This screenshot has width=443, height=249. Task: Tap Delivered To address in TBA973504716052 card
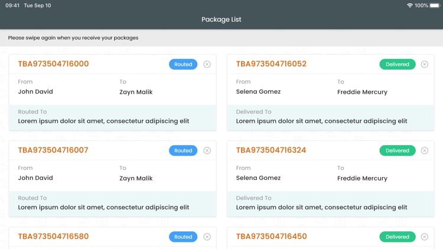click(321, 121)
